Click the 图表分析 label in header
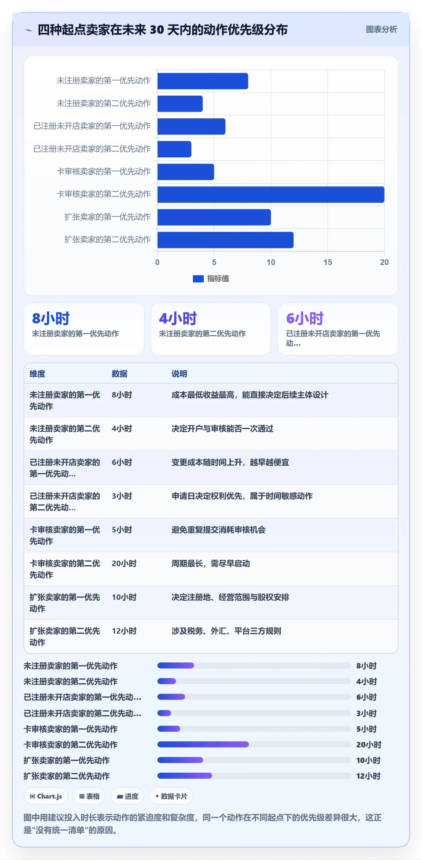 [381, 30]
